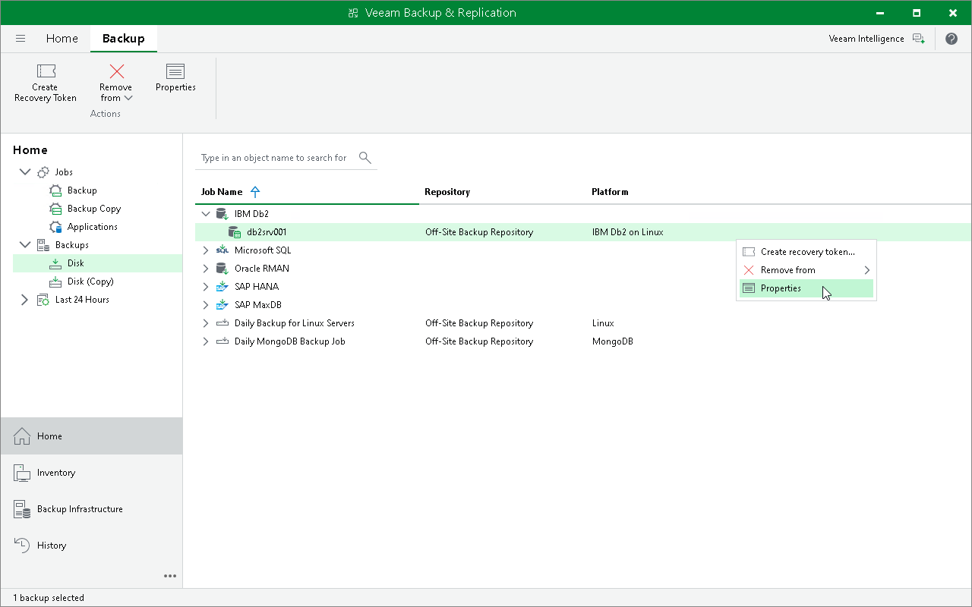Expand the Last 24 Hours node
Screen dimensions: 972x607
(x=24, y=300)
